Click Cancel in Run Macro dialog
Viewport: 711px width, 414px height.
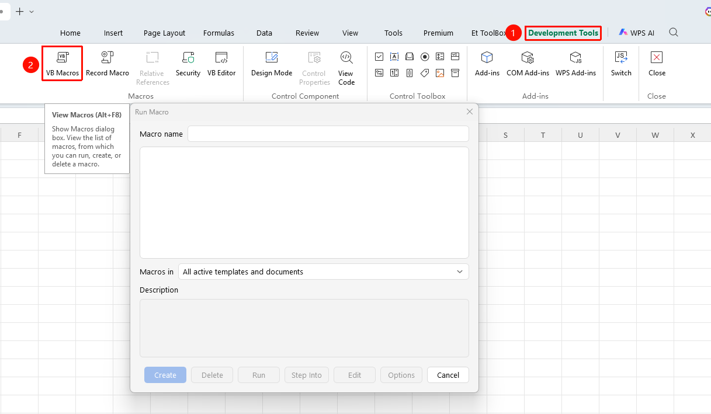(448, 375)
